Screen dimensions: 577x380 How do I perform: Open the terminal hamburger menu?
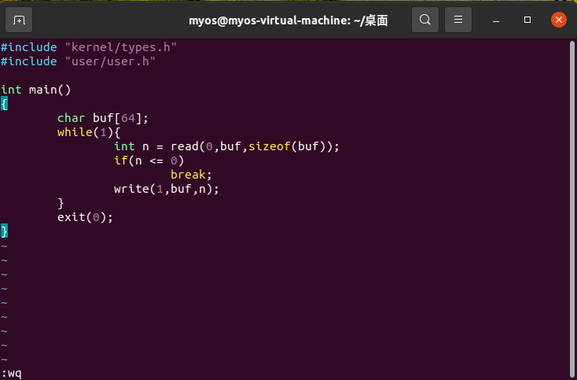[x=459, y=20]
